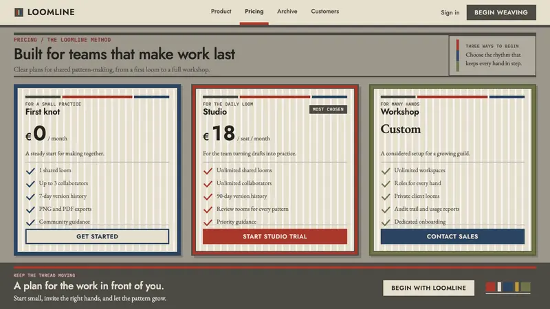
Task: Click the €0 / month price
Action: tap(46, 134)
